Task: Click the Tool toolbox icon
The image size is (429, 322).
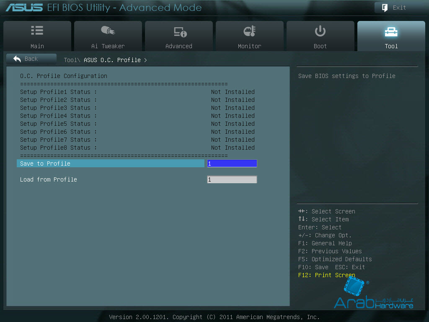Action: pyautogui.click(x=391, y=32)
